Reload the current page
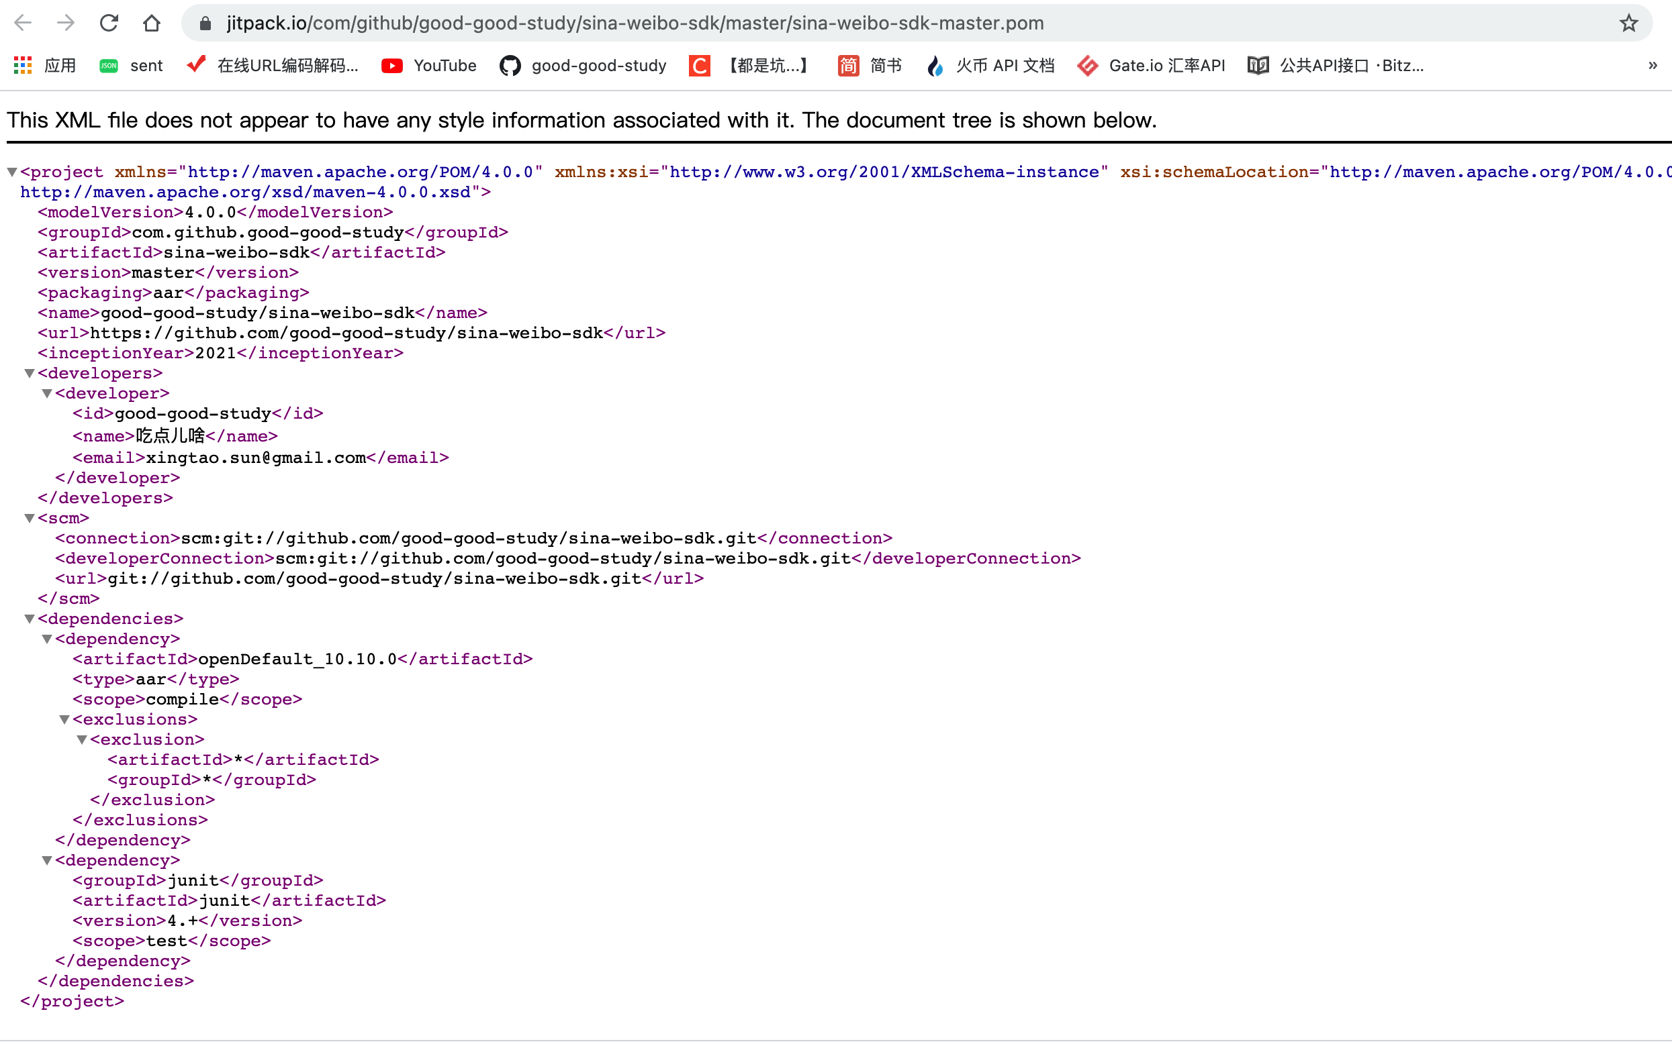This screenshot has width=1672, height=1044. click(109, 23)
